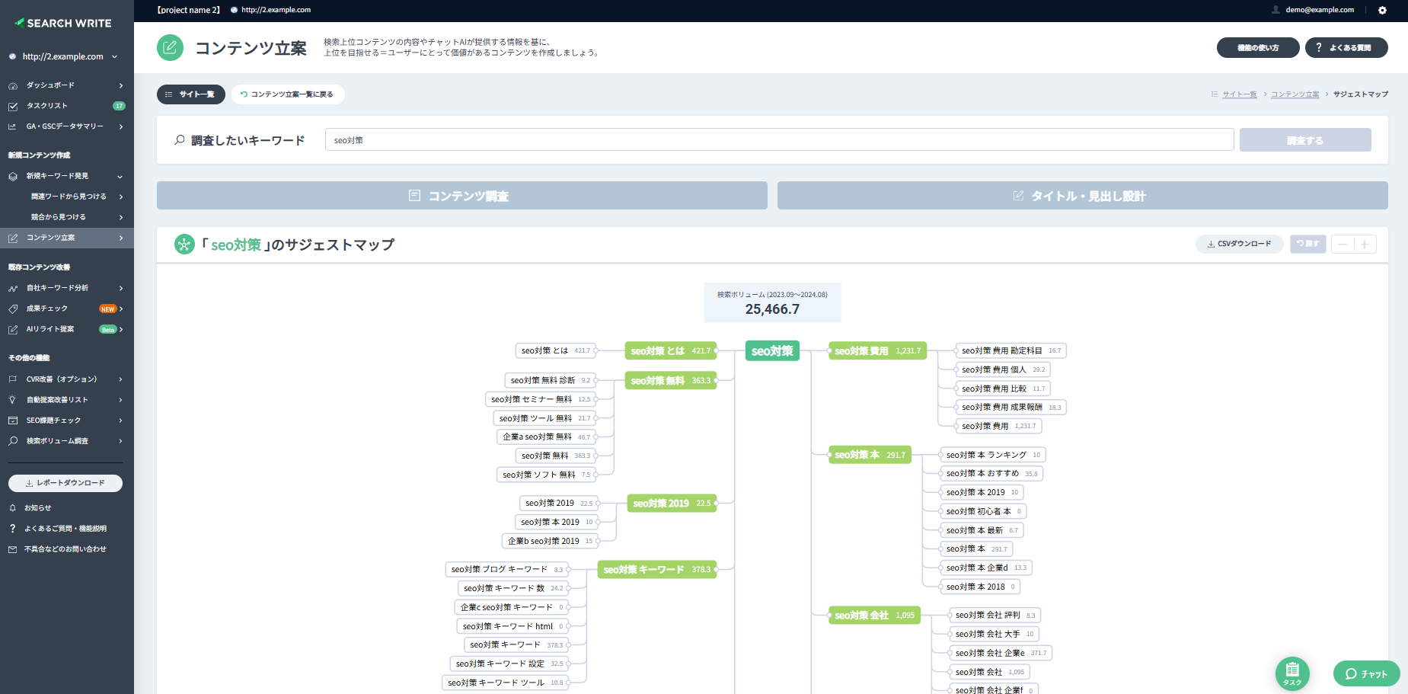Click the 調査する button

click(x=1305, y=140)
